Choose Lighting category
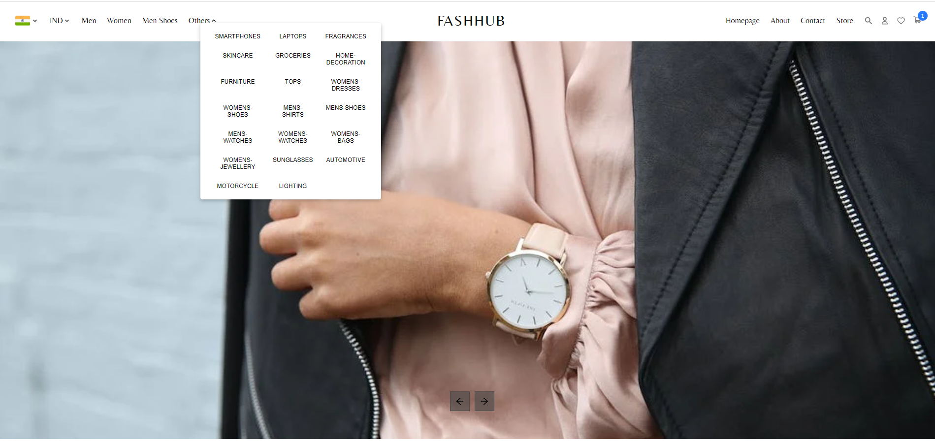935x447 pixels. (292, 186)
